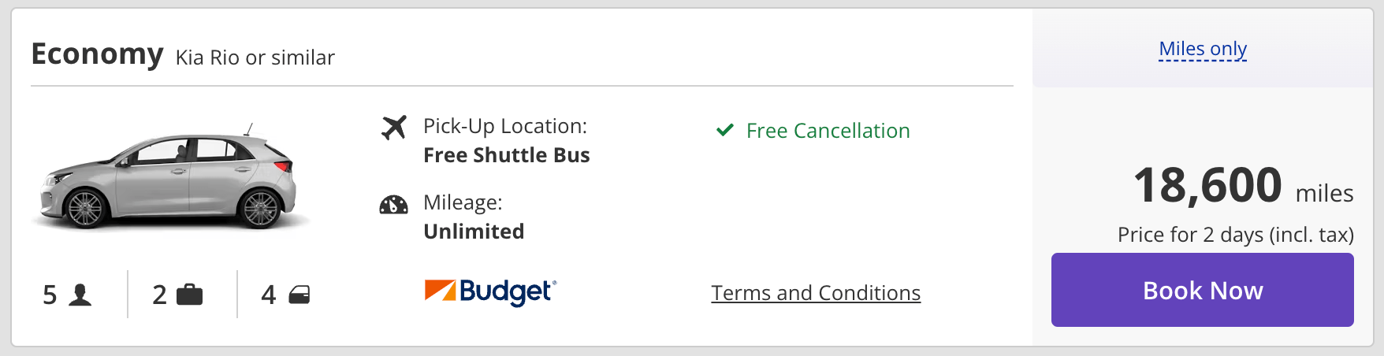This screenshot has height=356, width=1384.
Task: Click the airplane pick-up location icon
Action: [393, 127]
